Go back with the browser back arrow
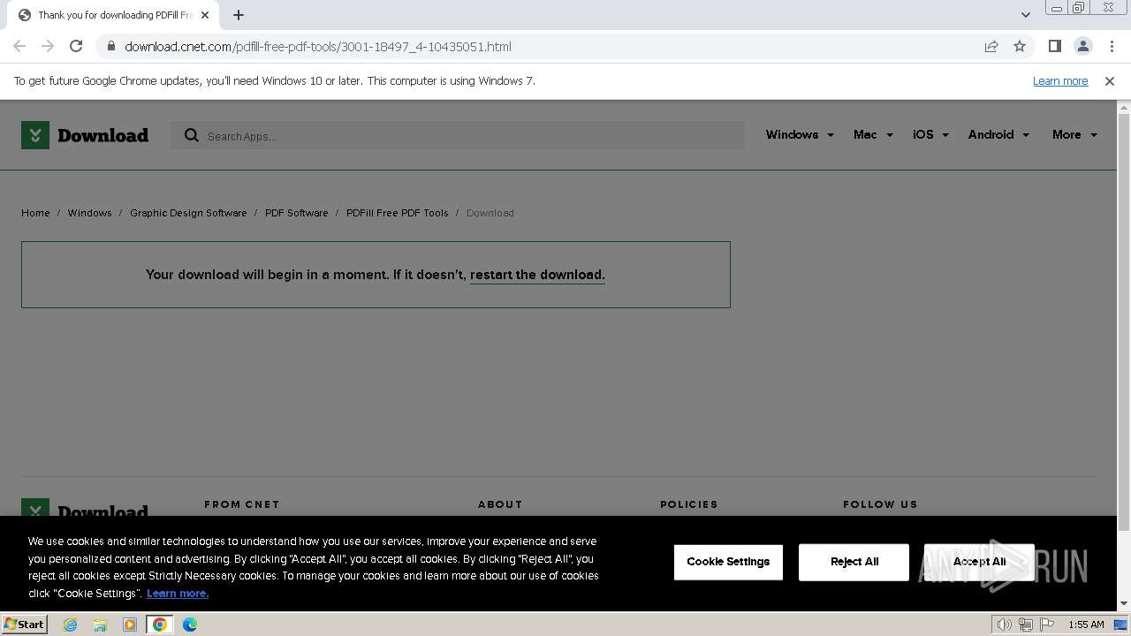The image size is (1131, 636). [x=19, y=46]
